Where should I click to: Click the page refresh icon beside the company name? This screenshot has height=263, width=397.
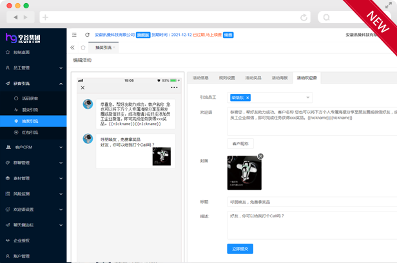pos(87,35)
